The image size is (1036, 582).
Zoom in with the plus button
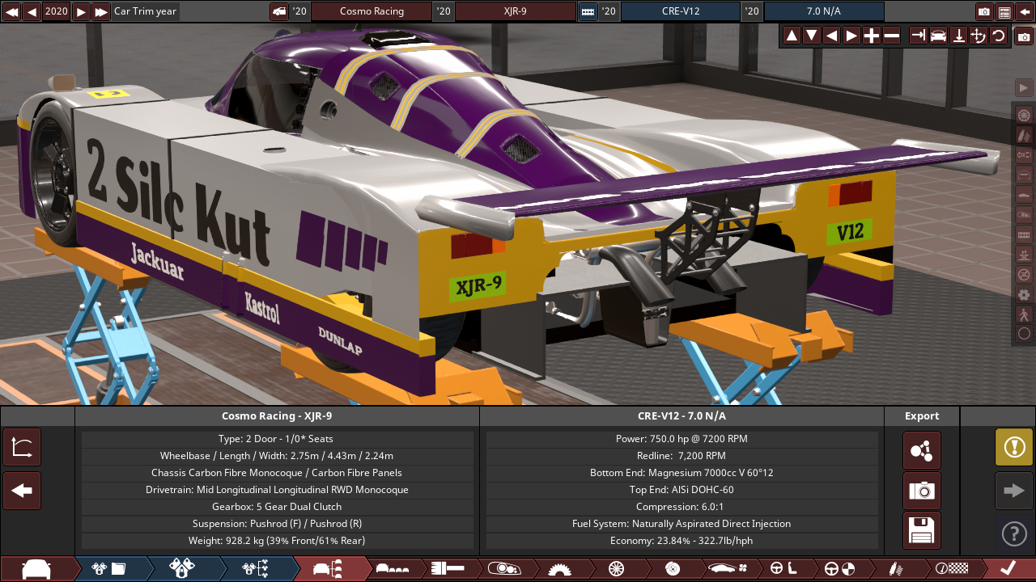tap(872, 36)
